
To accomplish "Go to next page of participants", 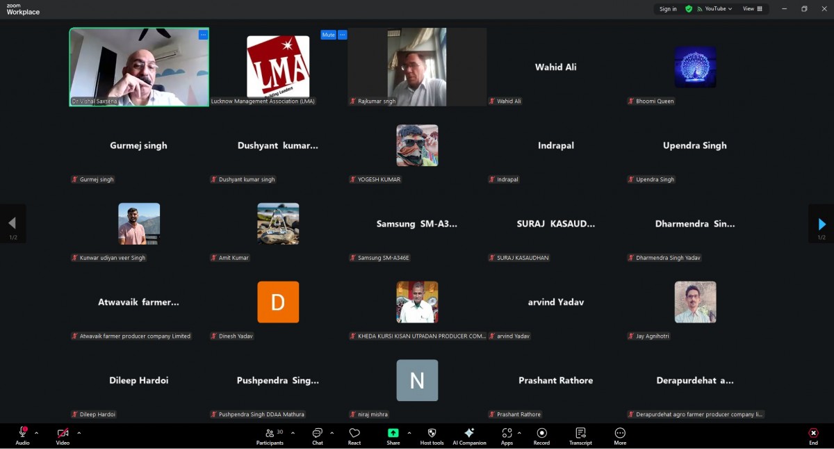I will (821, 224).
